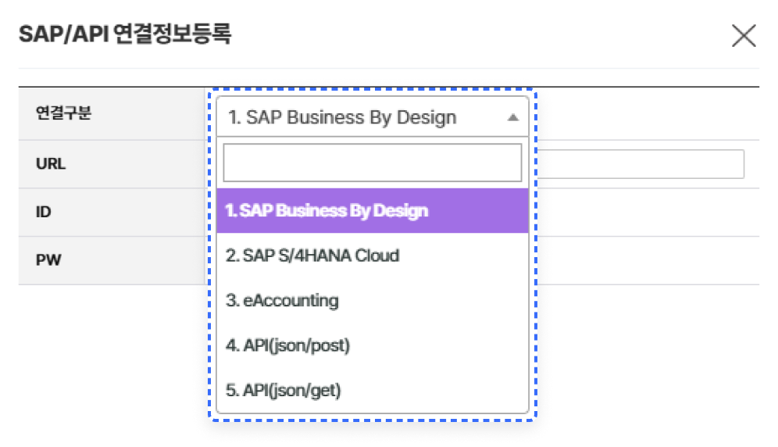Click the URL row label
This screenshot has height=447, width=778.
click(51, 164)
